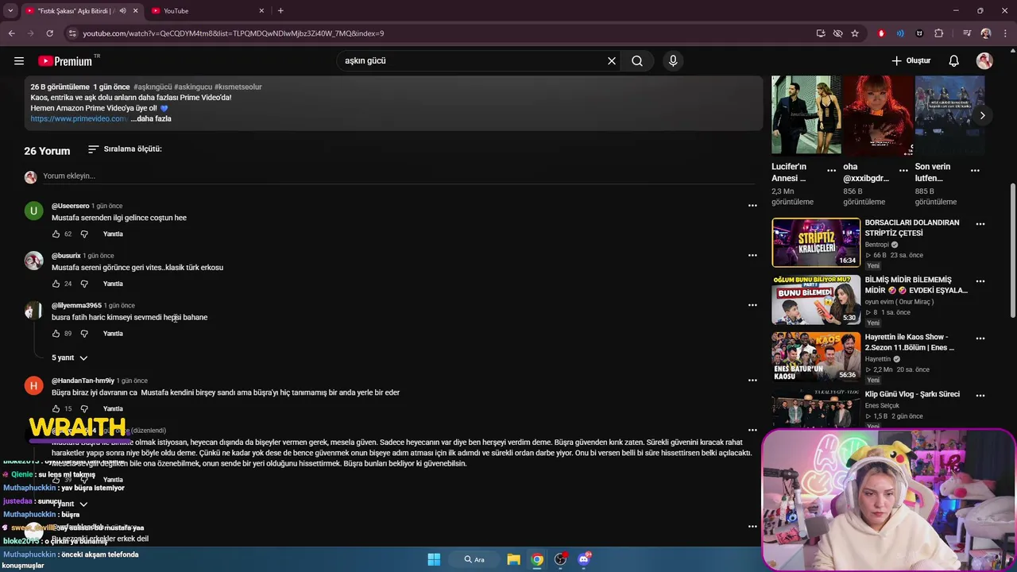The image size is (1017, 572).
Task: Reply to the @busurix comment
Action: point(113,284)
